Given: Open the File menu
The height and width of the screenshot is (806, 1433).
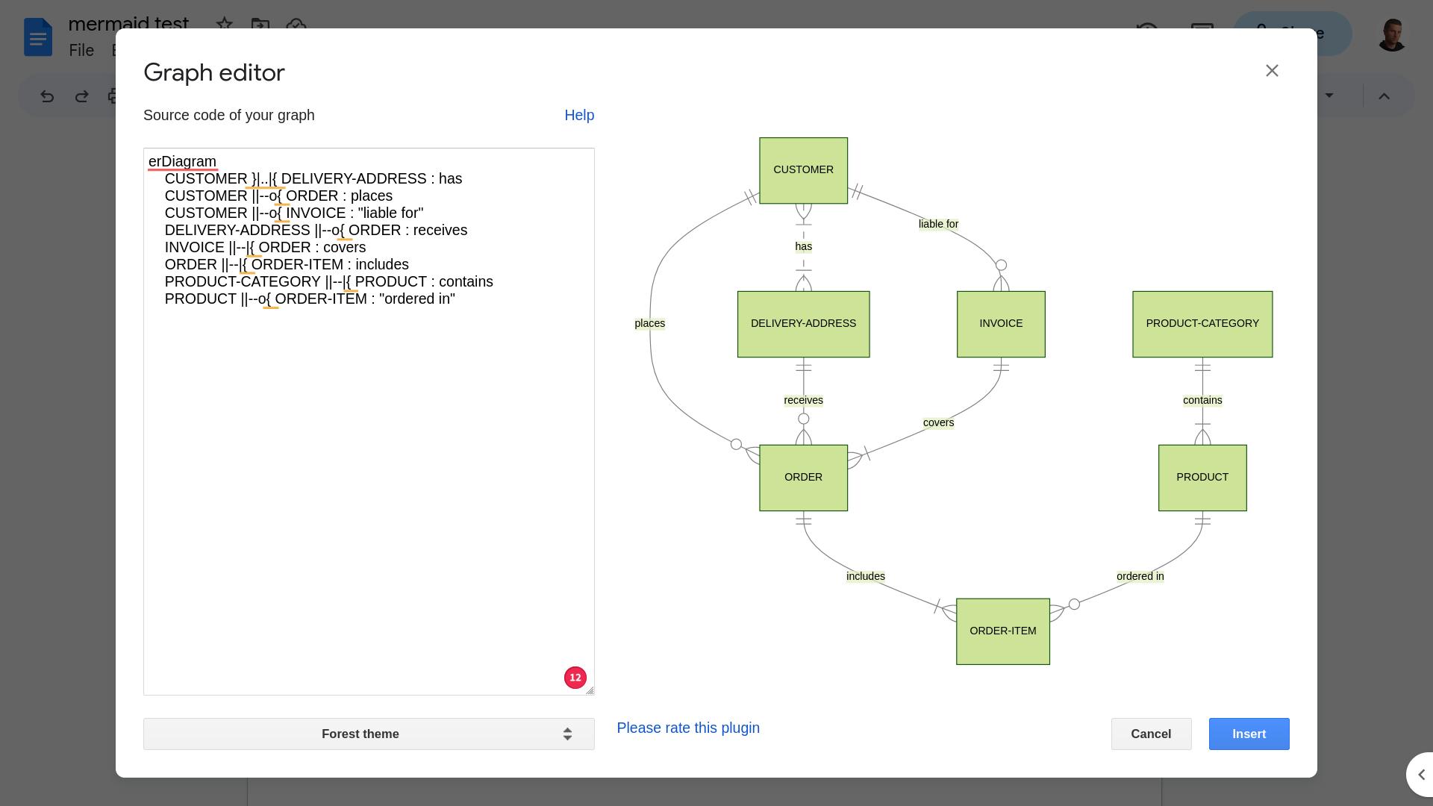Looking at the screenshot, I should pyautogui.click(x=81, y=50).
